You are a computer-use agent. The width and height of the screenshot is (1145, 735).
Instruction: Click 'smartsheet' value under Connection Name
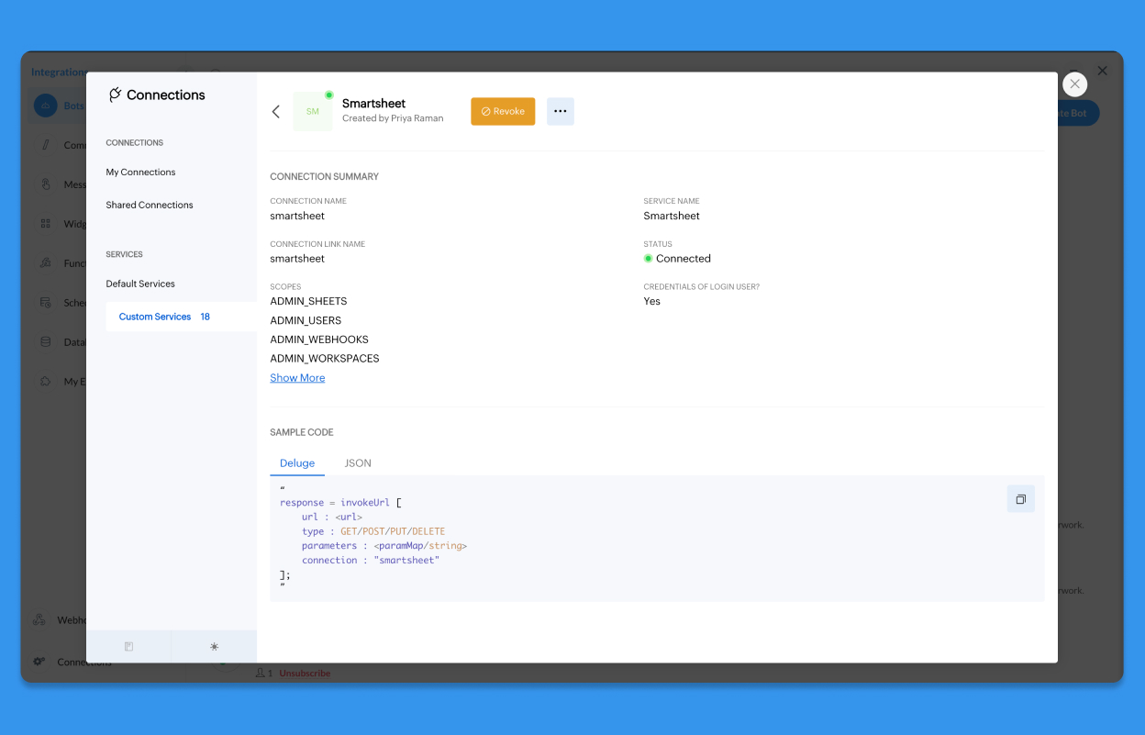tap(297, 217)
